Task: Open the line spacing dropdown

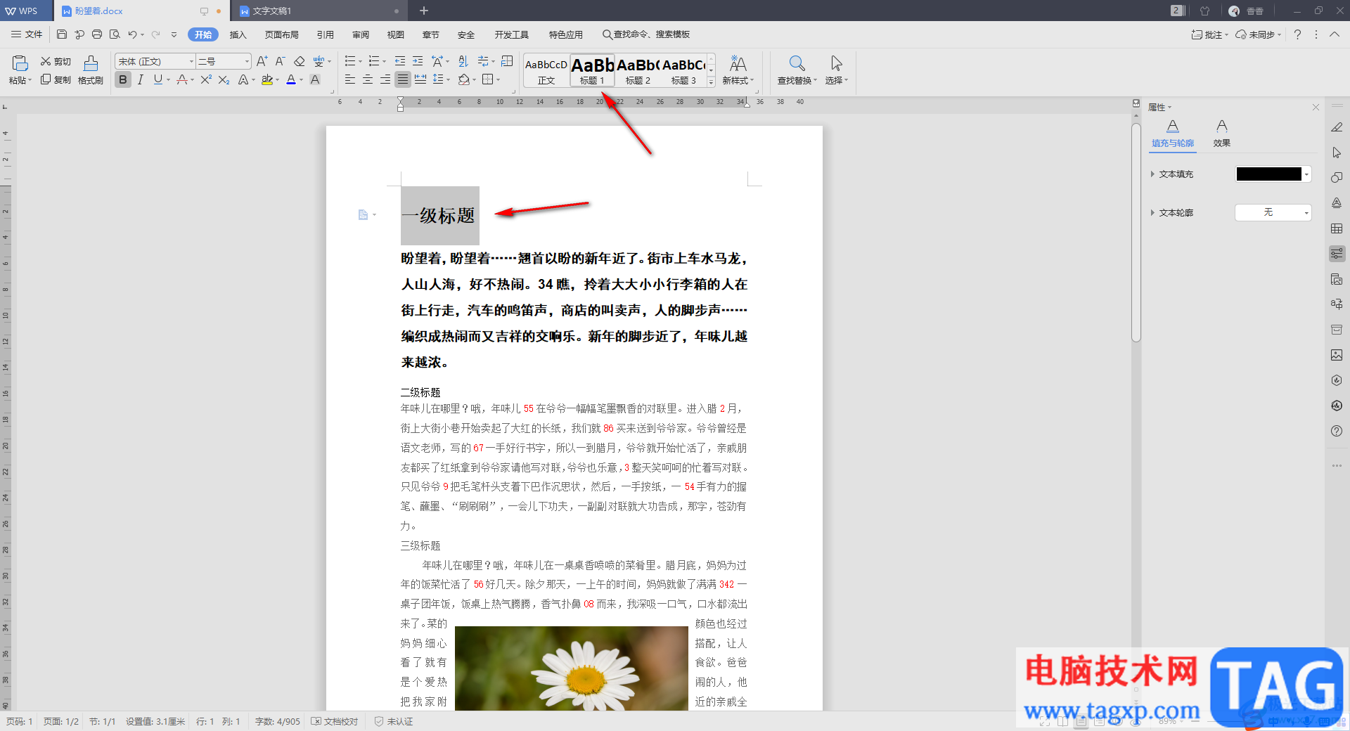Action: (448, 80)
